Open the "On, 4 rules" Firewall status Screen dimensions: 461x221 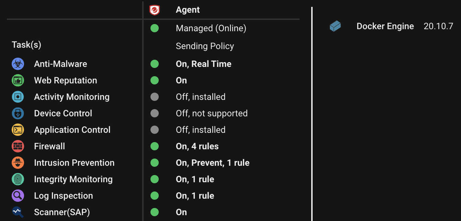tap(197, 146)
